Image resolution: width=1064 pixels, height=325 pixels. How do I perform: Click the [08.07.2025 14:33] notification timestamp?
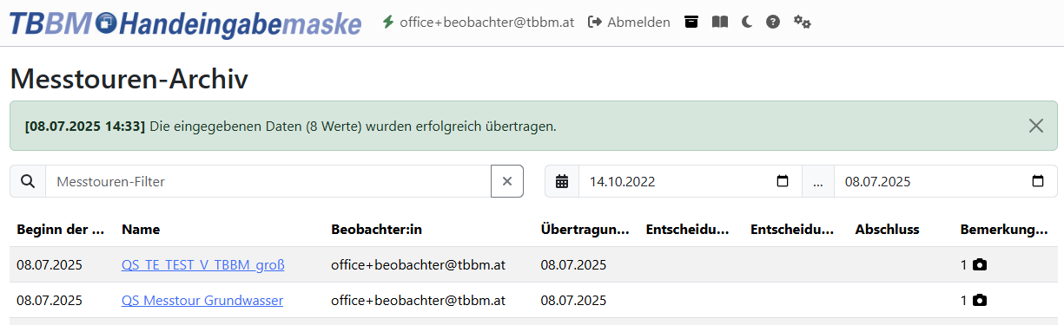pos(85,126)
